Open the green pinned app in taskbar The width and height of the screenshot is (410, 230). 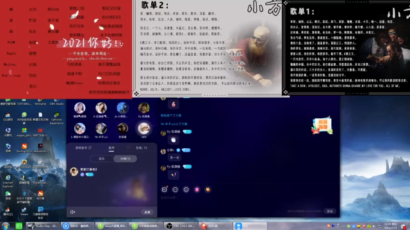pyautogui.click(x=19, y=226)
